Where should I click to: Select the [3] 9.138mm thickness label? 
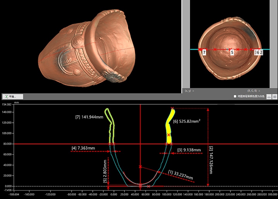pyautogui.click(x=189, y=150)
